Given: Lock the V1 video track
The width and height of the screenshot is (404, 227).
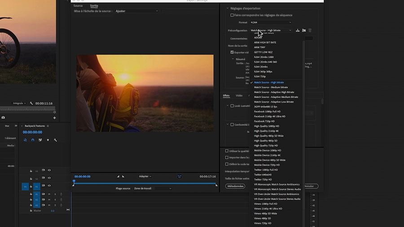Looking at the screenshot, I should [x=31, y=186].
